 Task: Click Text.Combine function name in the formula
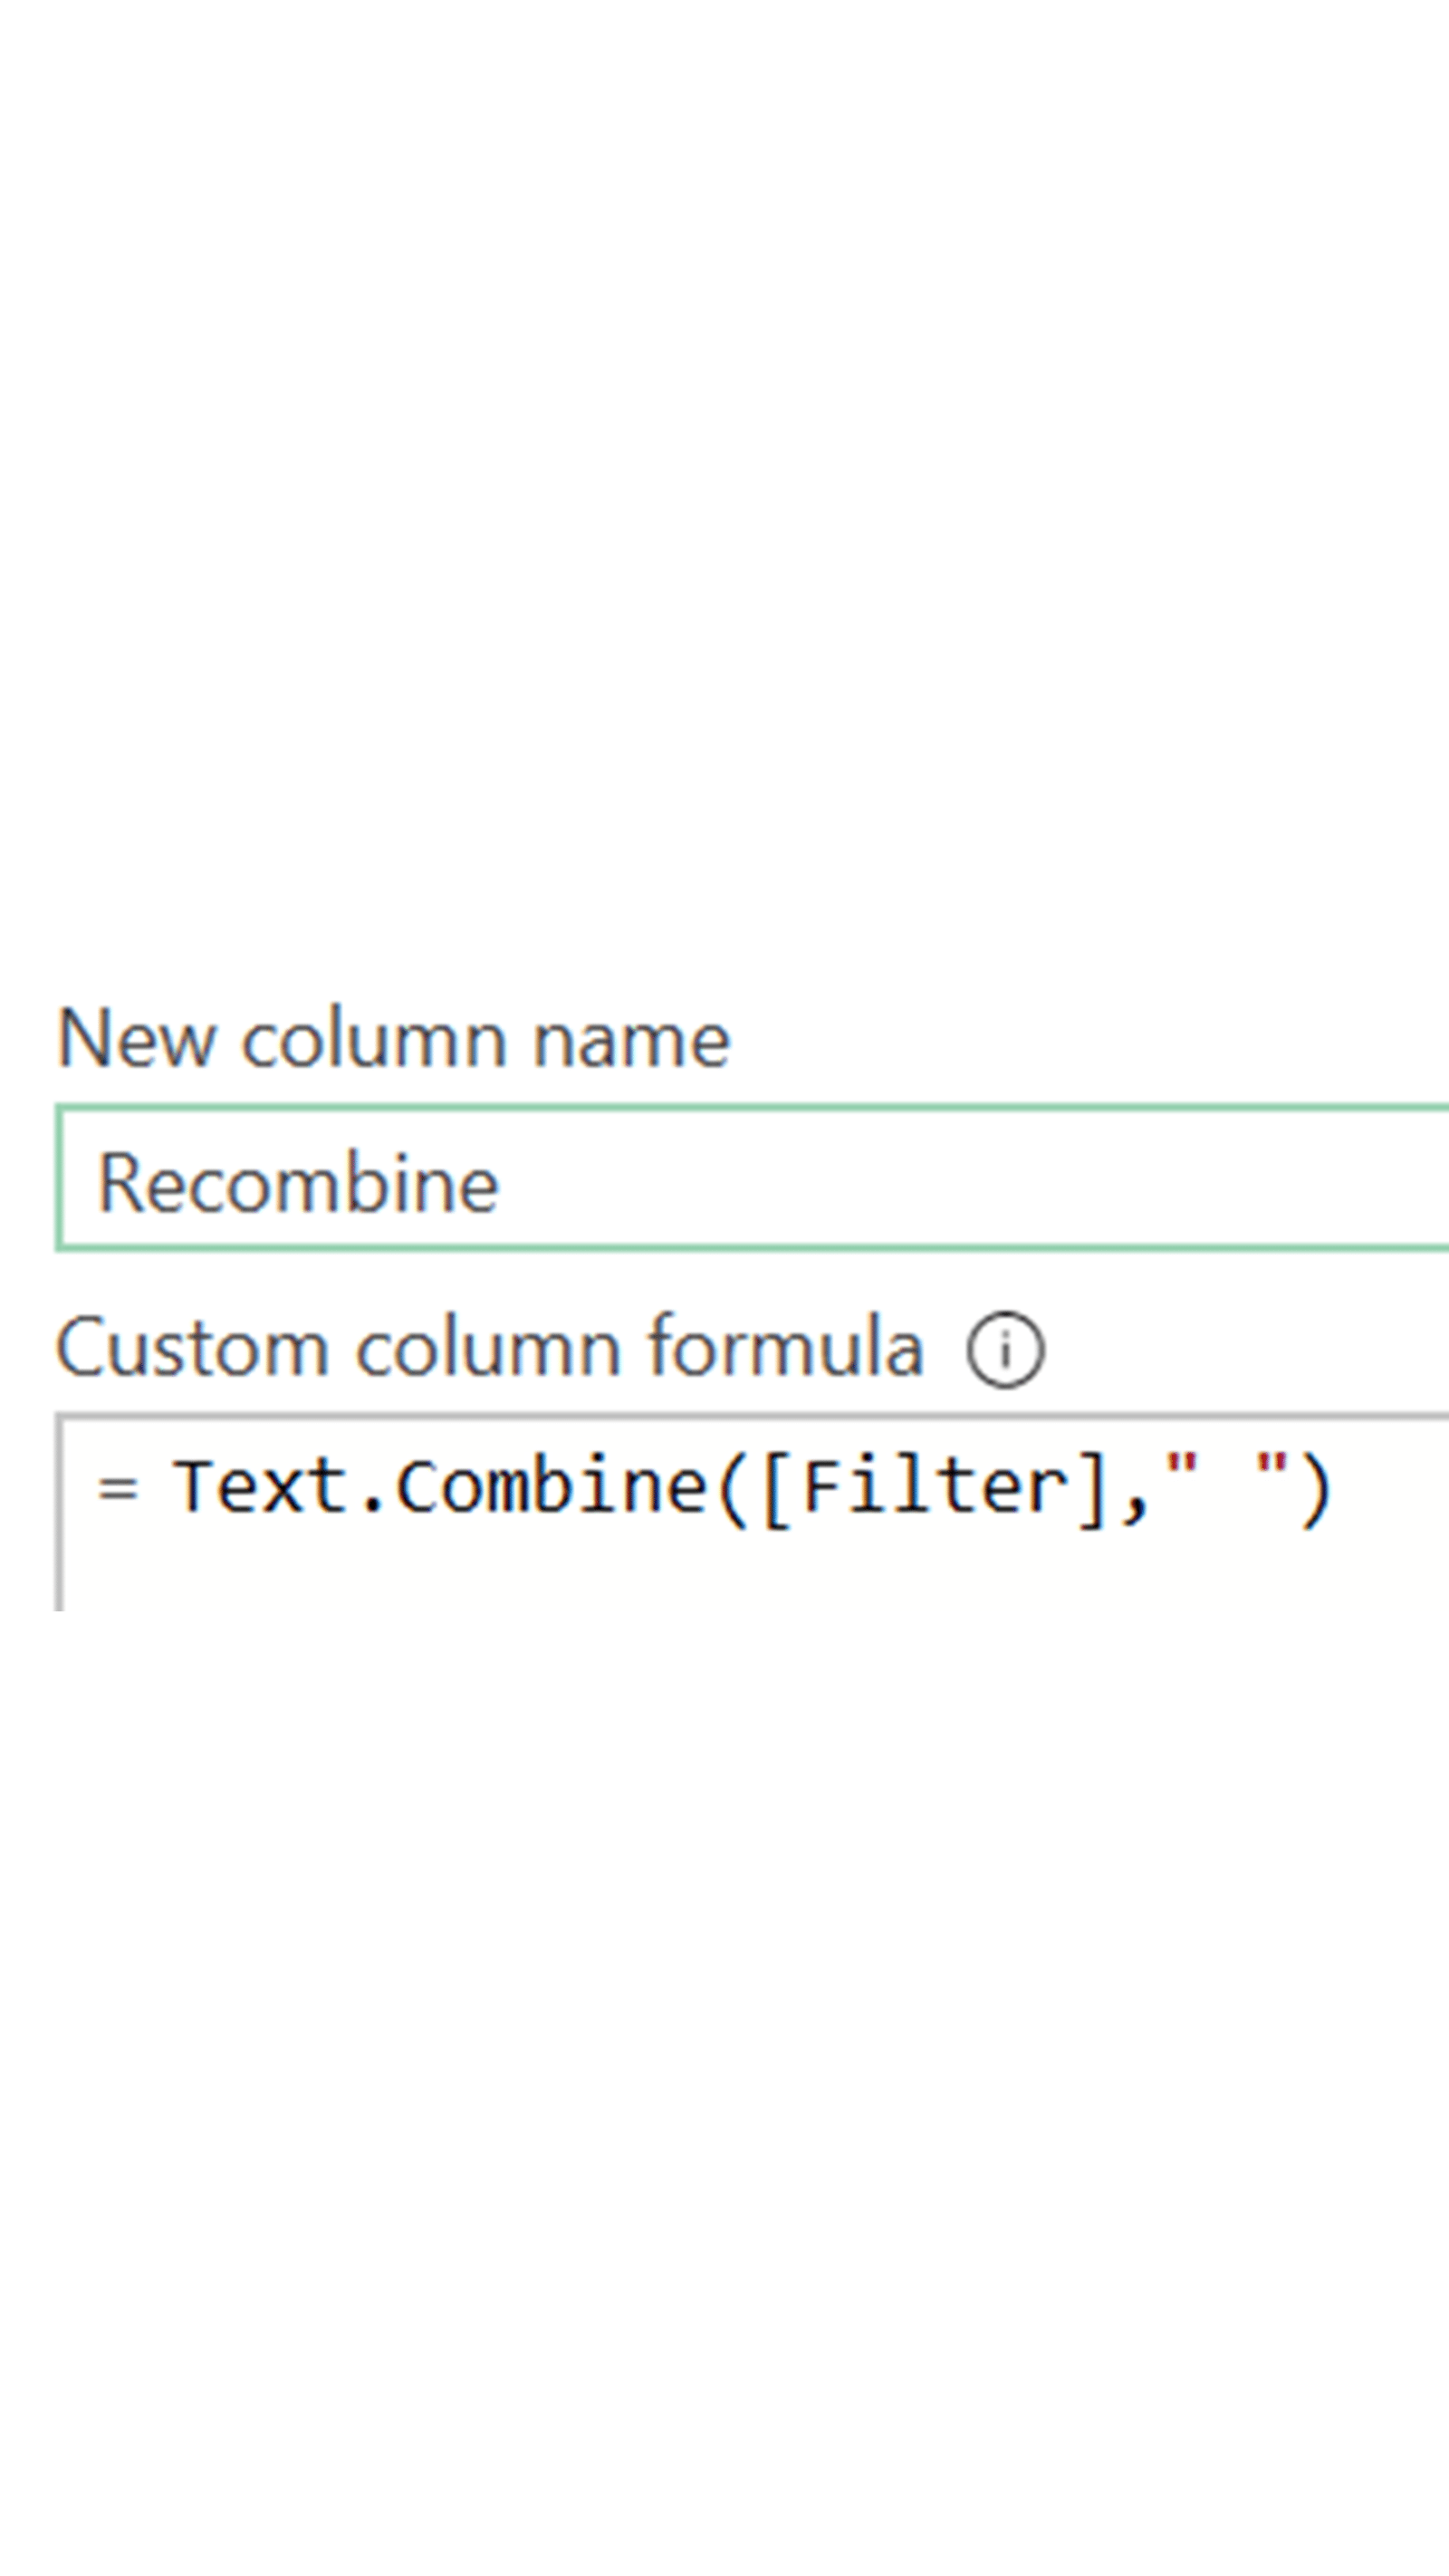(440, 1486)
